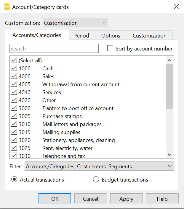Open the Customization tab

point(149,36)
